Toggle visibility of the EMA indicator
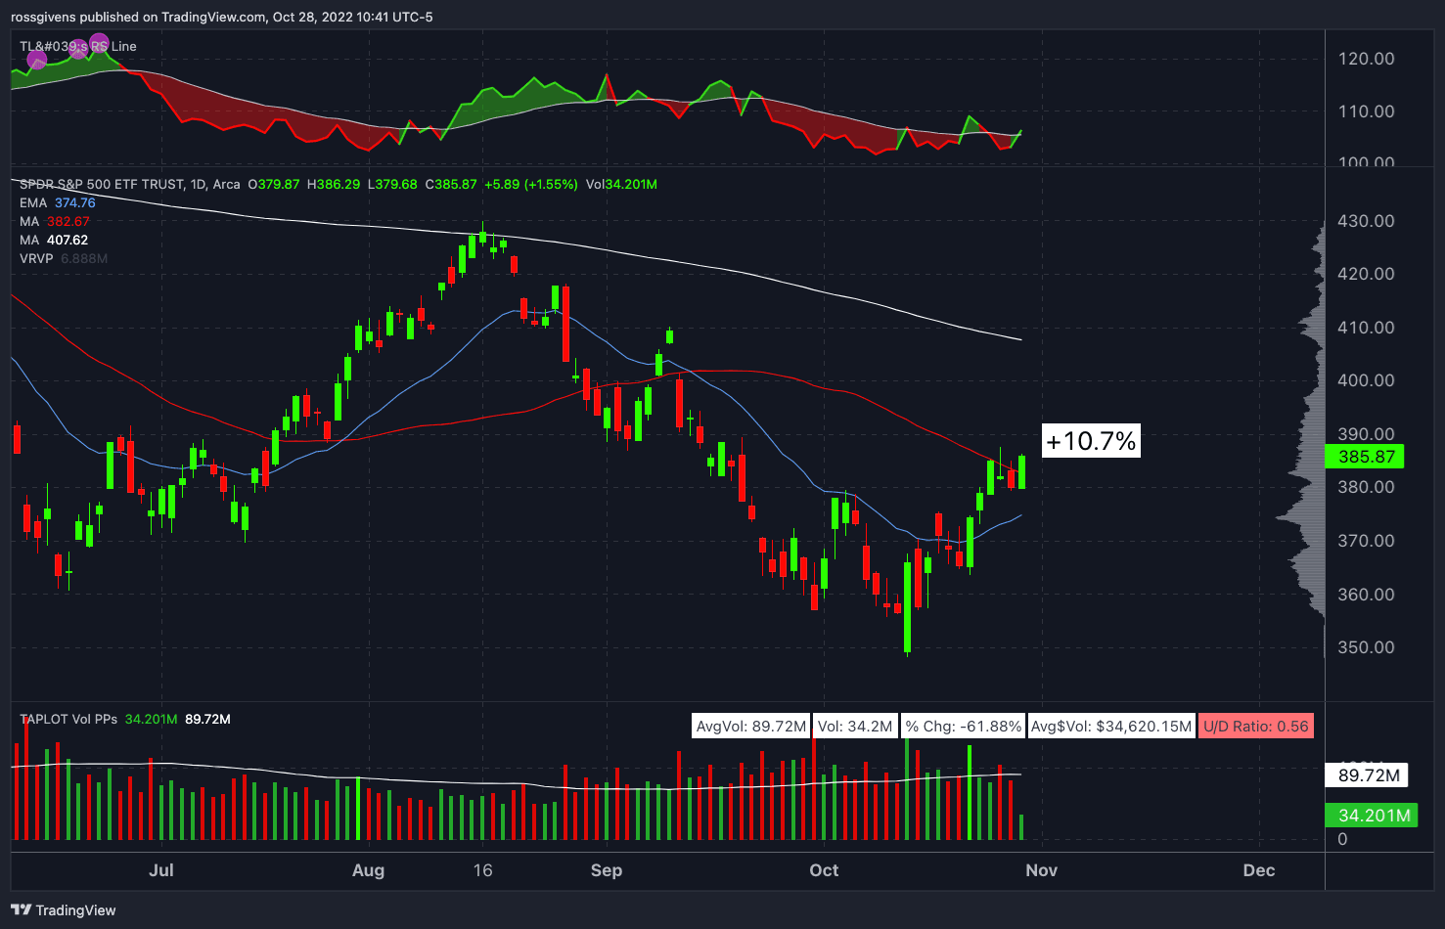The height and width of the screenshot is (929, 1445). [x=34, y=202]
